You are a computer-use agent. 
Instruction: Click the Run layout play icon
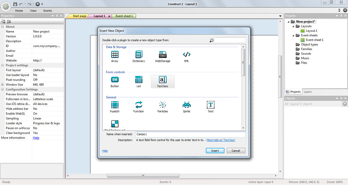38,4
